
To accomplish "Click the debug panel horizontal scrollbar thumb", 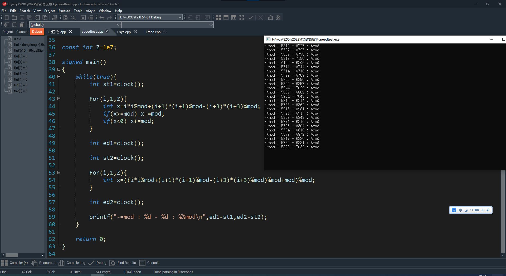I will tap(12, 255).
